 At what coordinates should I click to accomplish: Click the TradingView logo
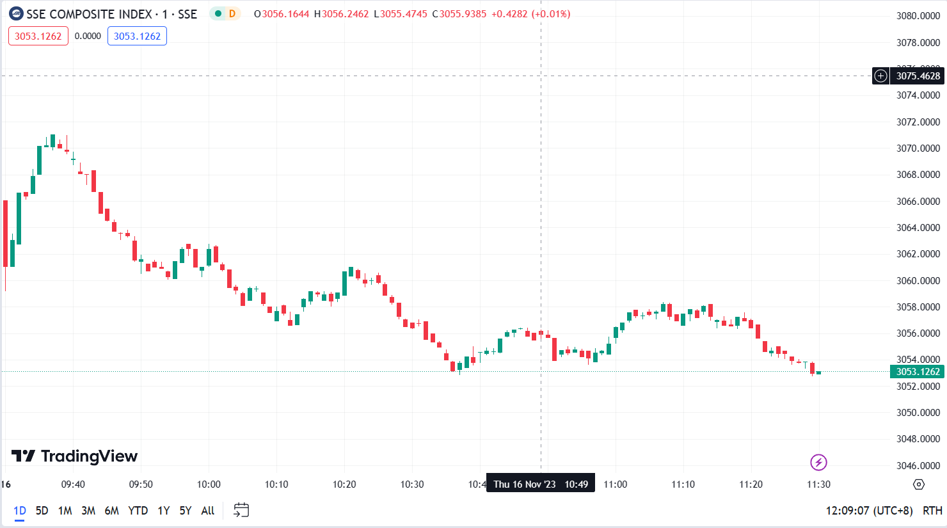point(74,456)
